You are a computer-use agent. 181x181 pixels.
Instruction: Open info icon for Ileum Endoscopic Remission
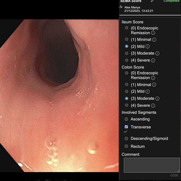(x=153, y=33)
